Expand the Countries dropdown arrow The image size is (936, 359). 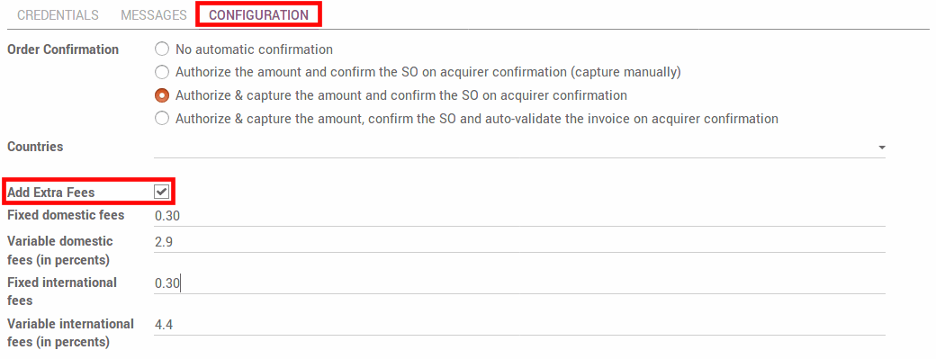pos(882,148)
